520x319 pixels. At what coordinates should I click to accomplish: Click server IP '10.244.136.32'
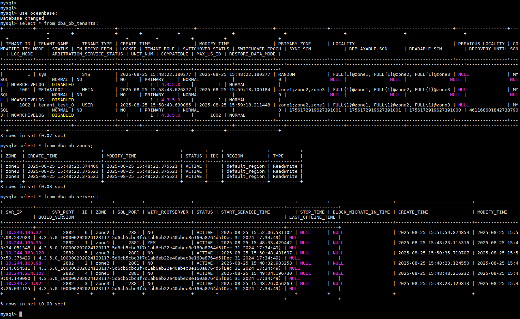click(x=24, y=233)
